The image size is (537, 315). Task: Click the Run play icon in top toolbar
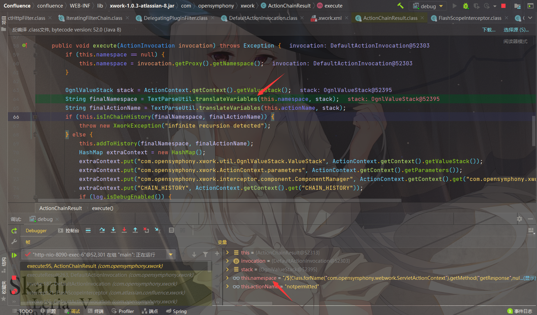pos(454,6)
